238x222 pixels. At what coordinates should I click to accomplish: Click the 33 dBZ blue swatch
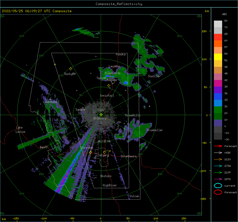218,96
